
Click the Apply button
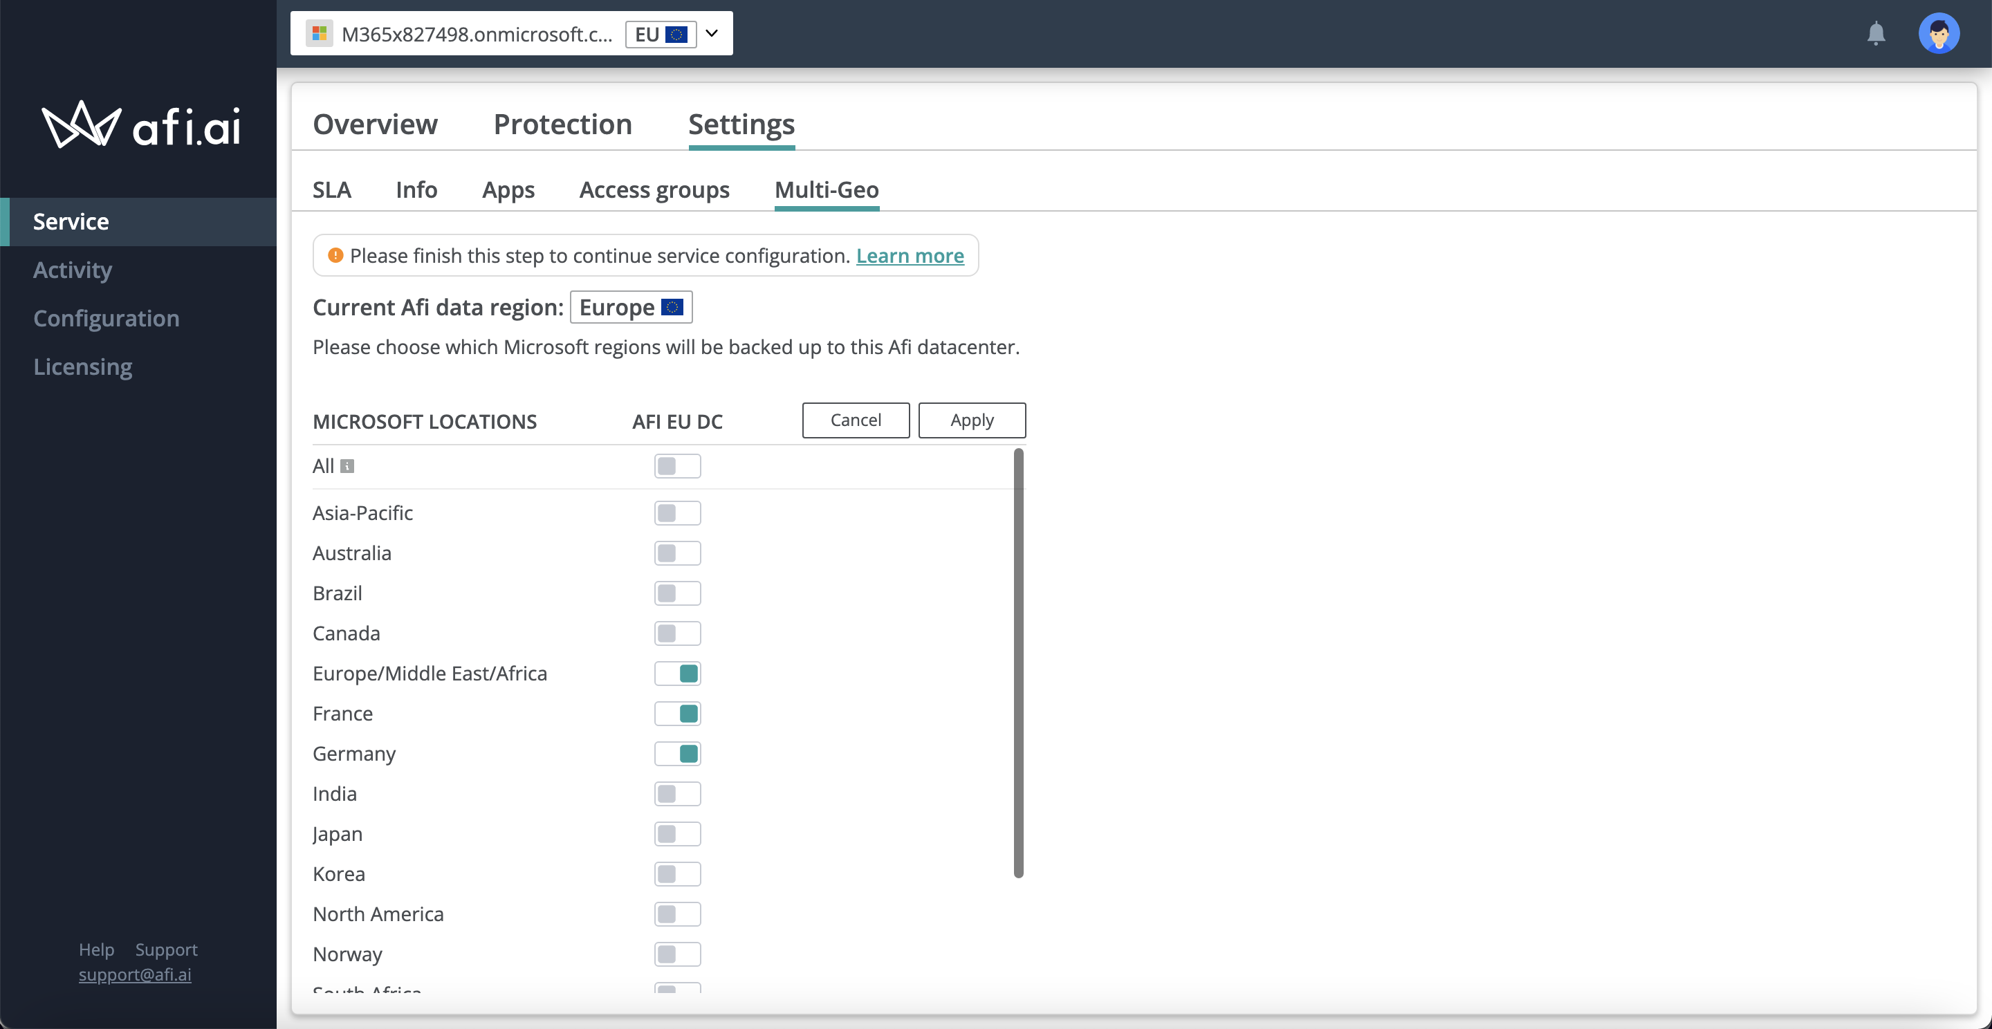pos(972,420)
